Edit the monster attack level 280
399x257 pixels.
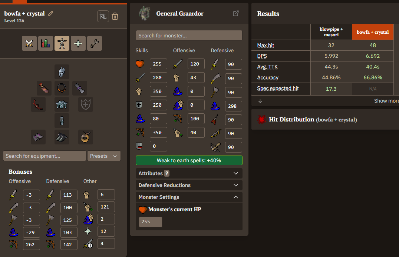(x=158, y=77)
